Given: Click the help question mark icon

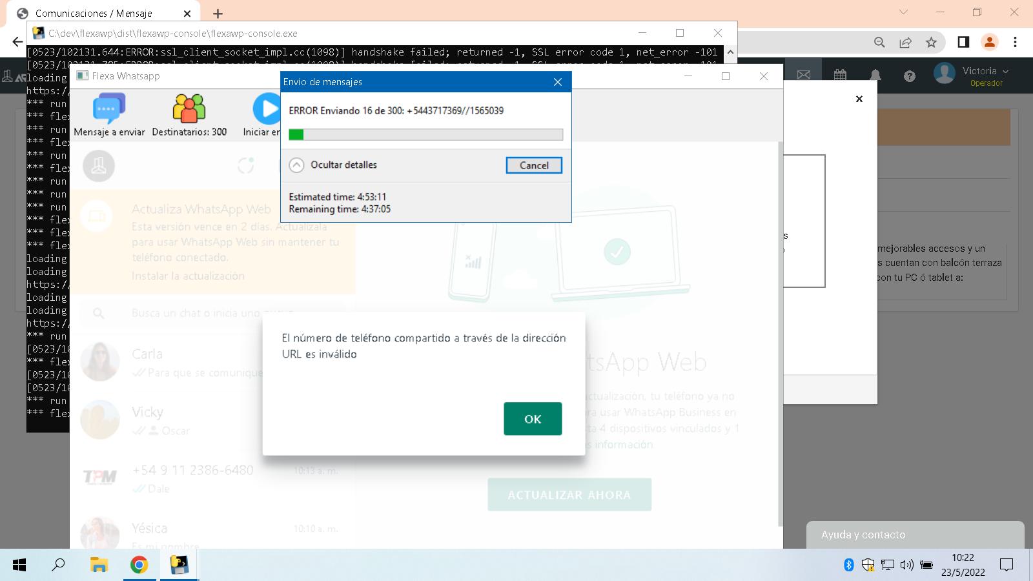Looking at the screenshot, I should [x=910, y=76].
